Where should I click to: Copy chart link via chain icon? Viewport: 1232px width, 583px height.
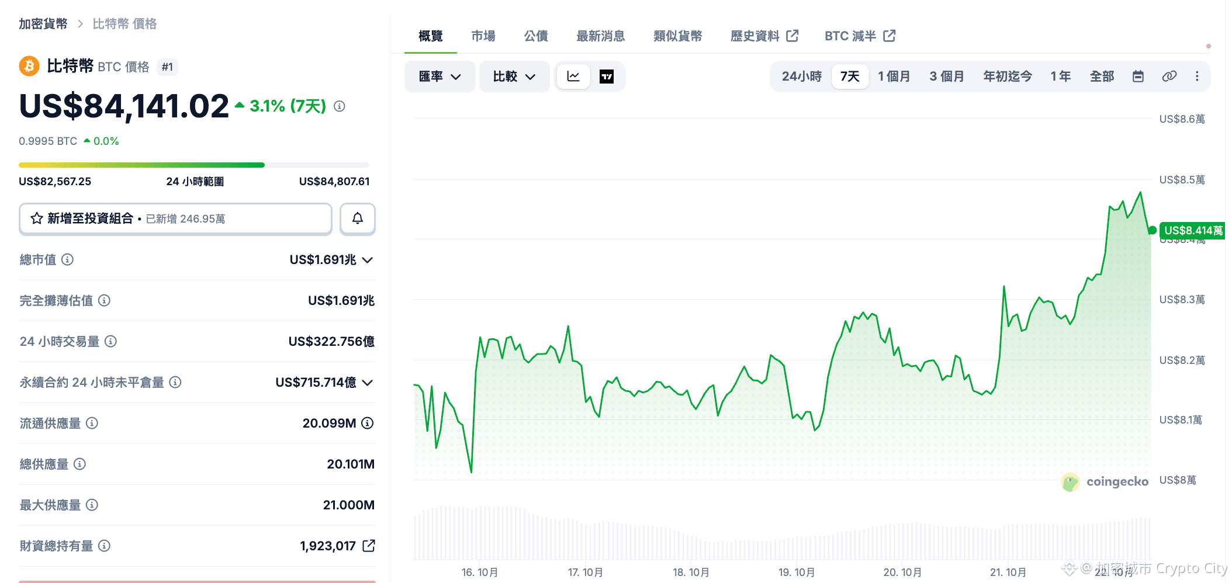pos(1169,77)
